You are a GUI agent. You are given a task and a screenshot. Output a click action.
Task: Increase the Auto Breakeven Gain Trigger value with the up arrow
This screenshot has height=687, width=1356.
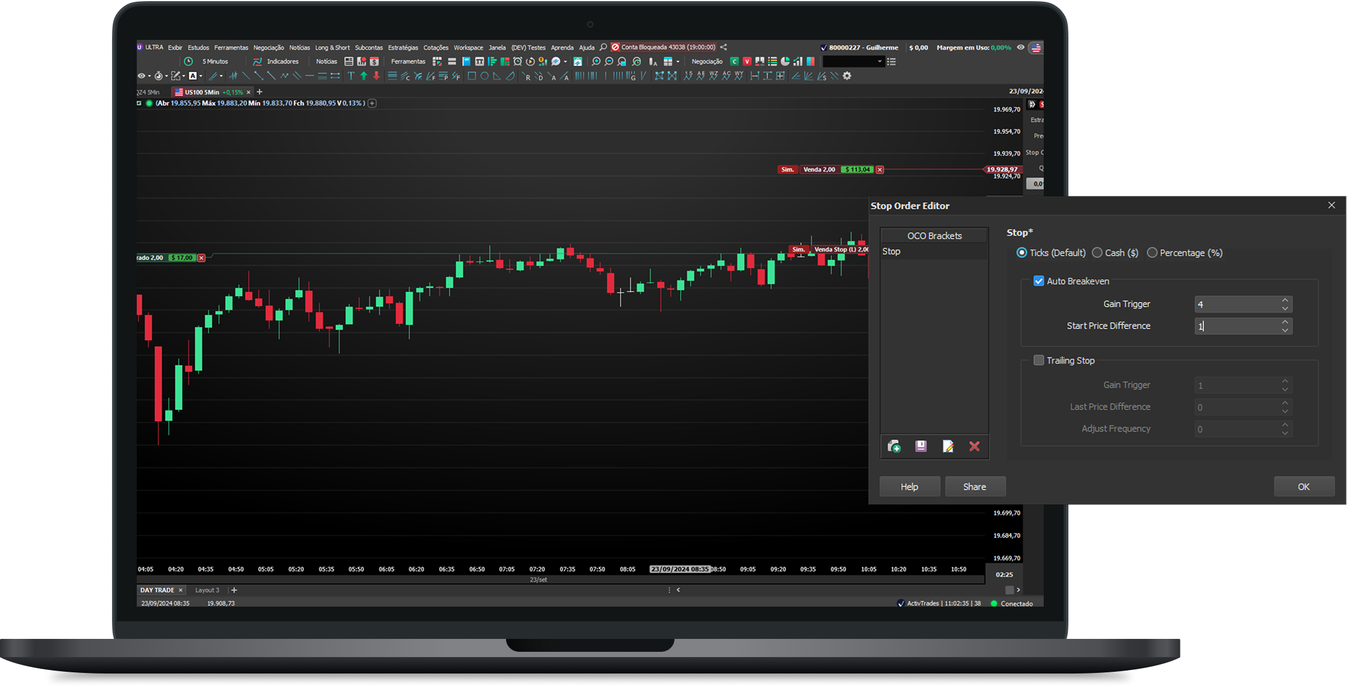tap(1285, 300)
